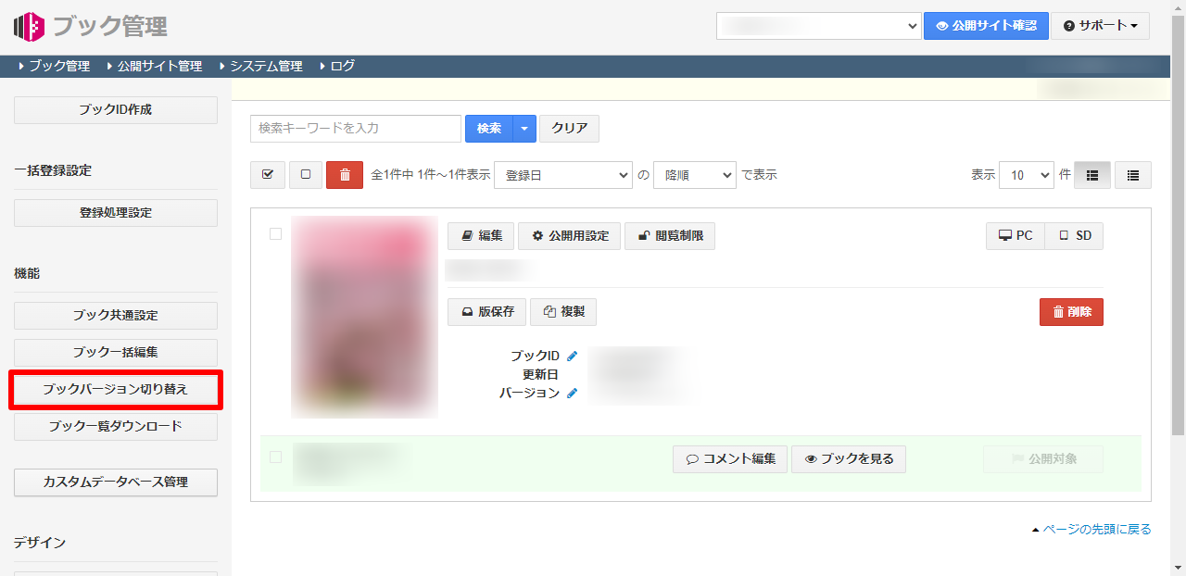1186x576 pixels.
Task: Switch to compact list view icon
Action: [1132, 175]
